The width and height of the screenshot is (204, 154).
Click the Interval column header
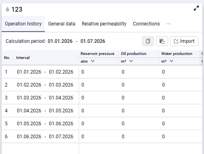(x=23, y=58)
